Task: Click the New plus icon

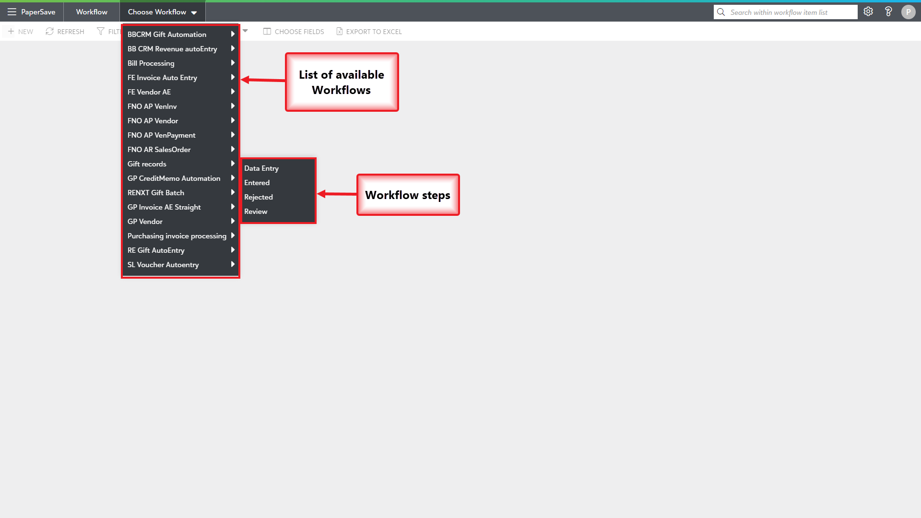Action: point(11,32)
